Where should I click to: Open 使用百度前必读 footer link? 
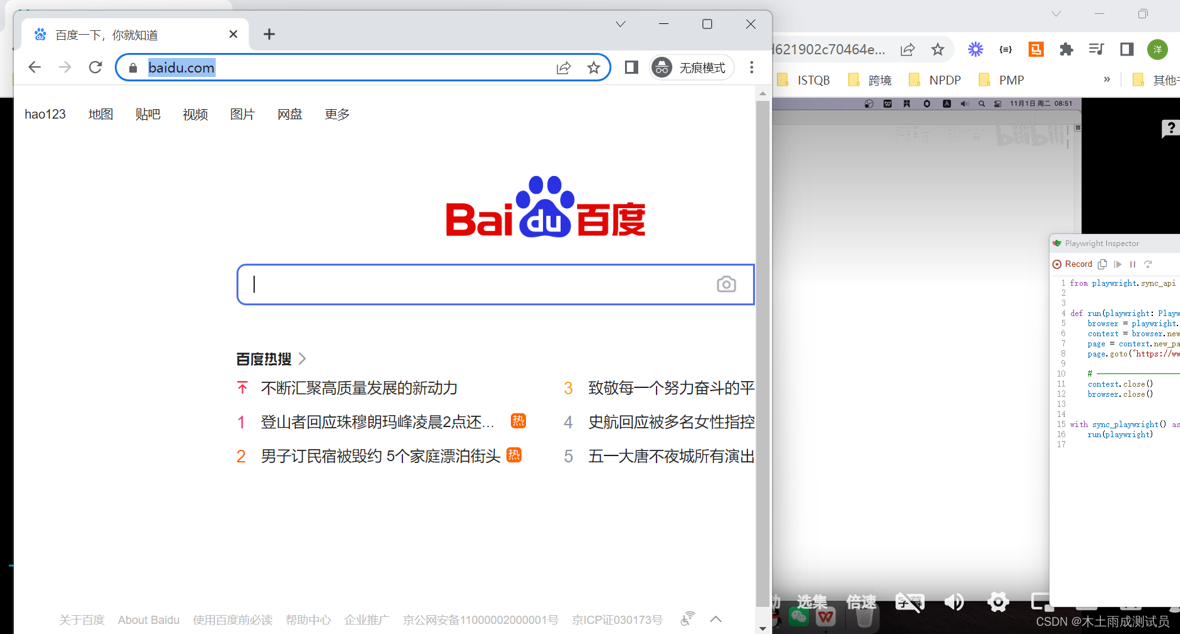point(233,620)
